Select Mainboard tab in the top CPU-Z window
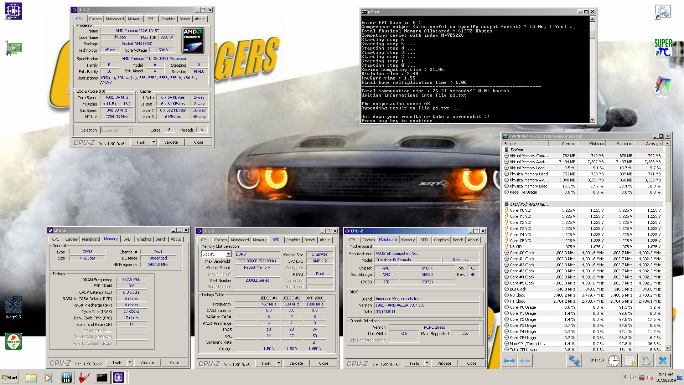The height and width of the screenshot is (385, 684). point(115,19)
